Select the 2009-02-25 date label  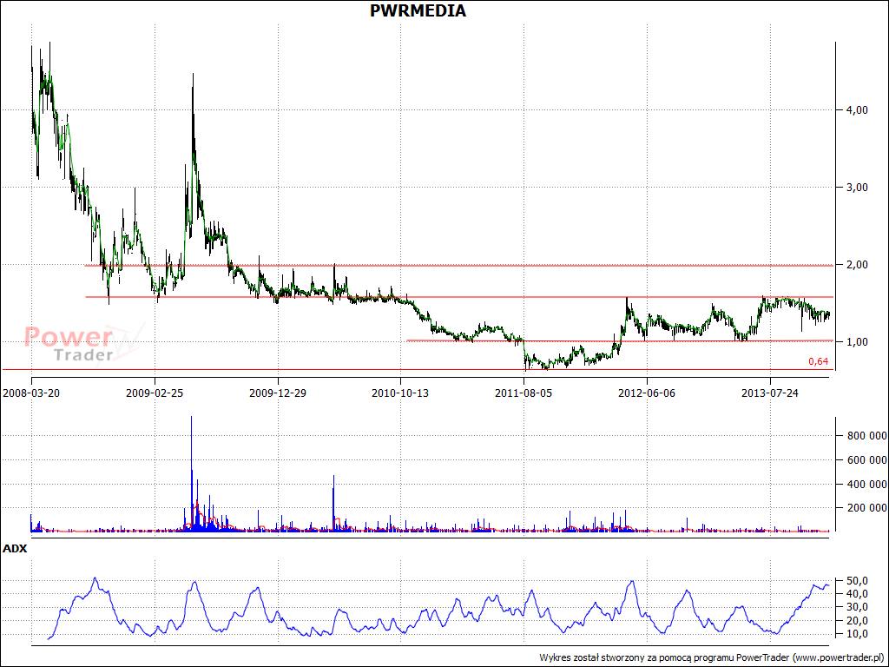tap(155, 393)
